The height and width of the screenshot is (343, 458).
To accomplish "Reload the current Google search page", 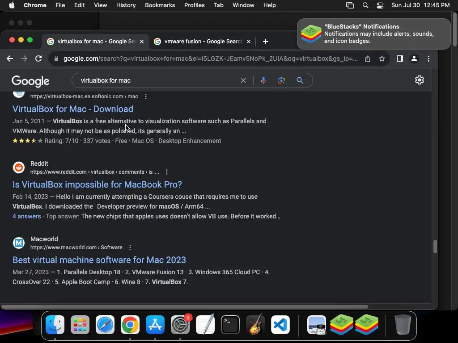I will (38, 59).
